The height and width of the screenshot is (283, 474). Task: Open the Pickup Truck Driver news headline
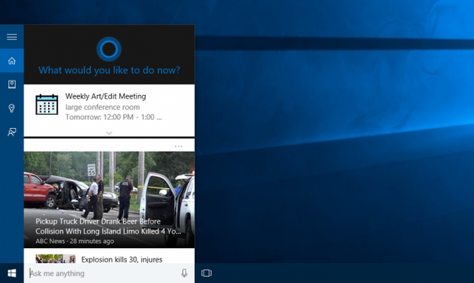pos(108,226)
